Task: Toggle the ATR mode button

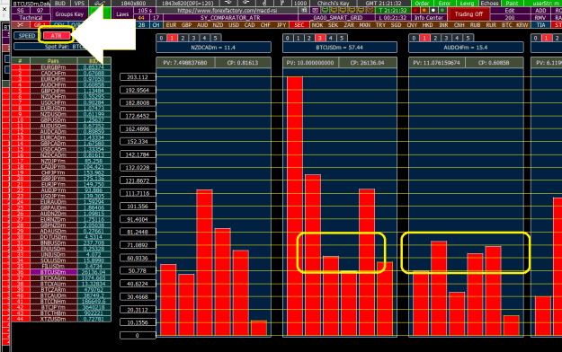Action: coord(57,35)
